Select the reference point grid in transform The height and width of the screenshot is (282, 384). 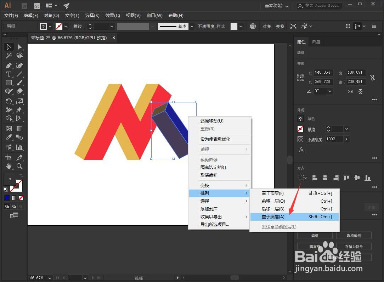(300, 78)
